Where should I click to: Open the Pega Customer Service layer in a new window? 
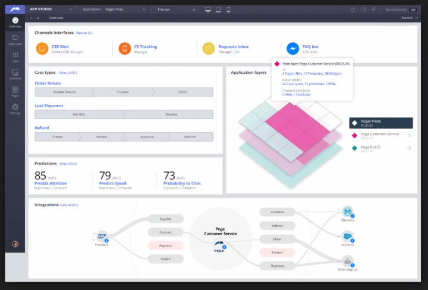coord(408,135)
